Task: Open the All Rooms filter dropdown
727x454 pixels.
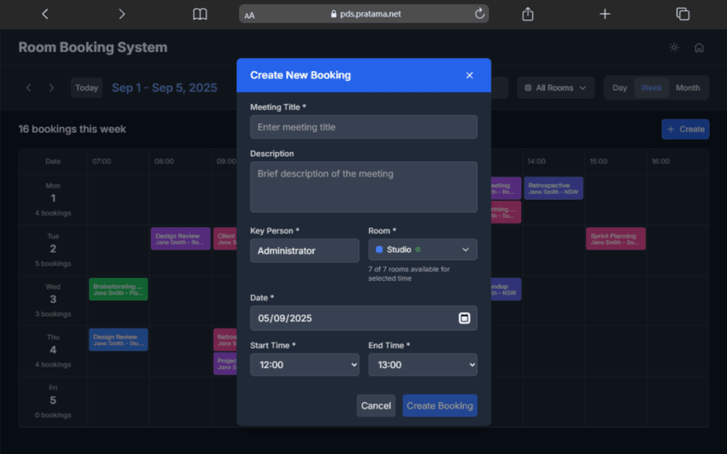Action: [555, 88]
